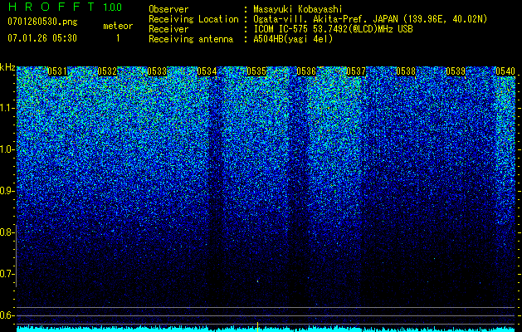This screenshot has height=332, width=522.
Task: Click the 0.8 frequency axis label
Action: 7,232
